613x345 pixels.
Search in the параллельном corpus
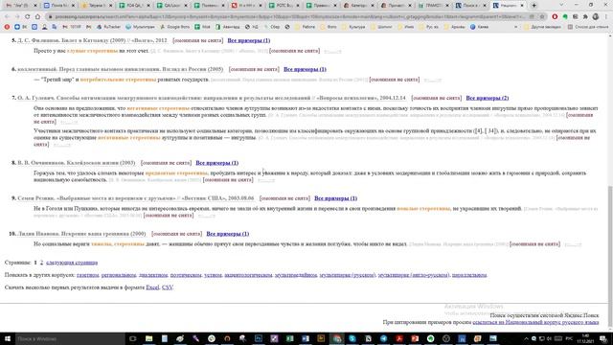469,275
